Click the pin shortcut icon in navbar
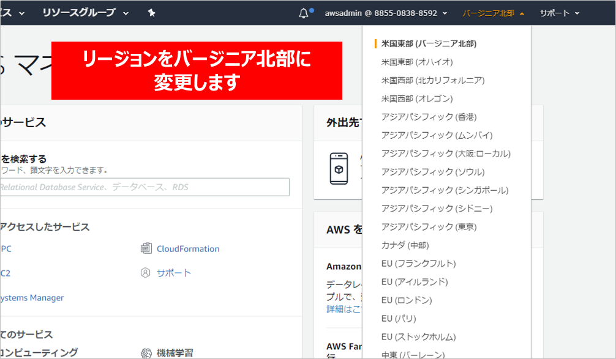Viewport: 616px width, 359px height. 151,13
